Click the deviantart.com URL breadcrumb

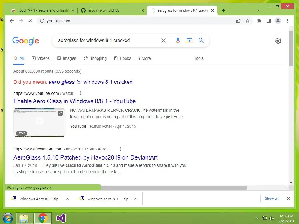[x=63, y=149]
